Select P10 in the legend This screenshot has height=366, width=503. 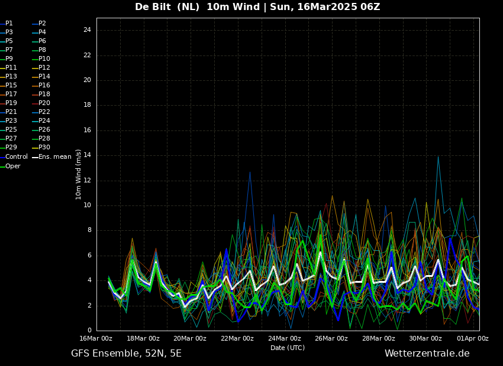pos(44,59)
